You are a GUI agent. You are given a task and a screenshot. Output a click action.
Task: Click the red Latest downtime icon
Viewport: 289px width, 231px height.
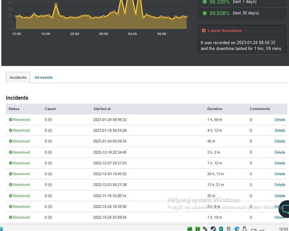coord(204,30)
